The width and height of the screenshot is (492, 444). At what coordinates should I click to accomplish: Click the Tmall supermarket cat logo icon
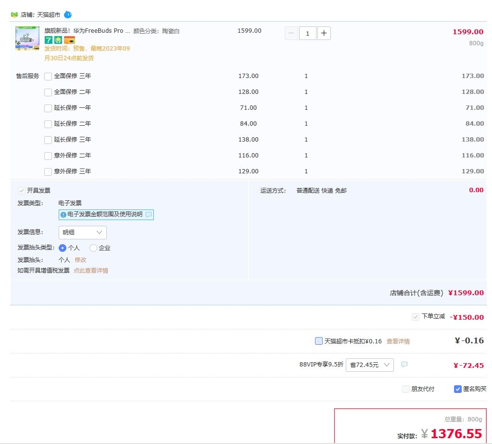click(x=14, y=15)
